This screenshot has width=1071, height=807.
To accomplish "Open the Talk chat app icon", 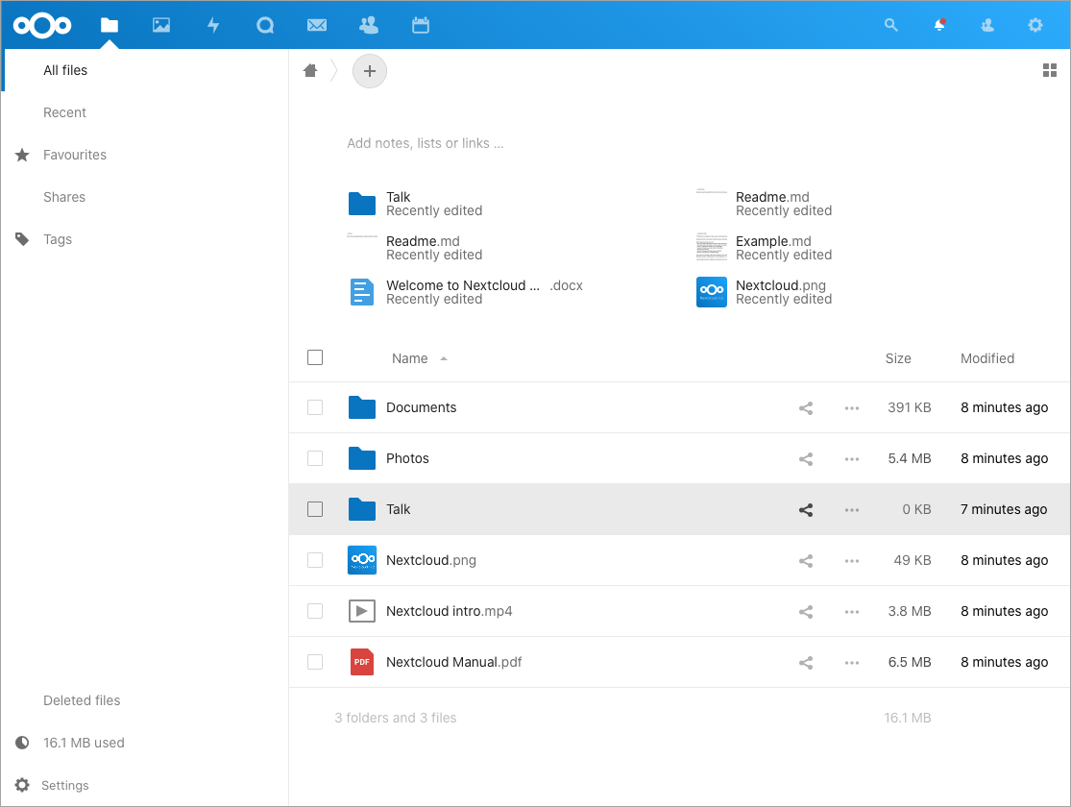I will (265, 25).
